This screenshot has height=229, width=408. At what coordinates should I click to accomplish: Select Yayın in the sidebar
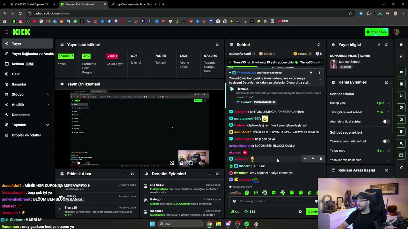tap(27, 44)
